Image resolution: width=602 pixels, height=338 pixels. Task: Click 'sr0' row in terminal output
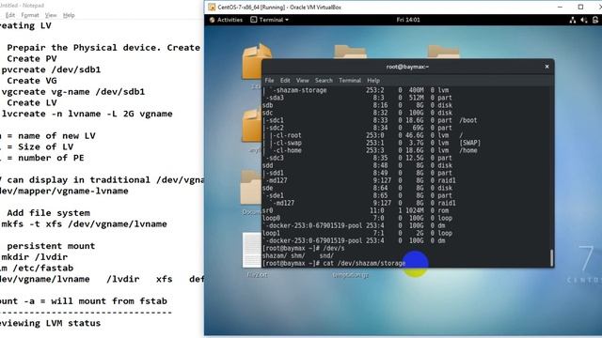tap(356, 210)
